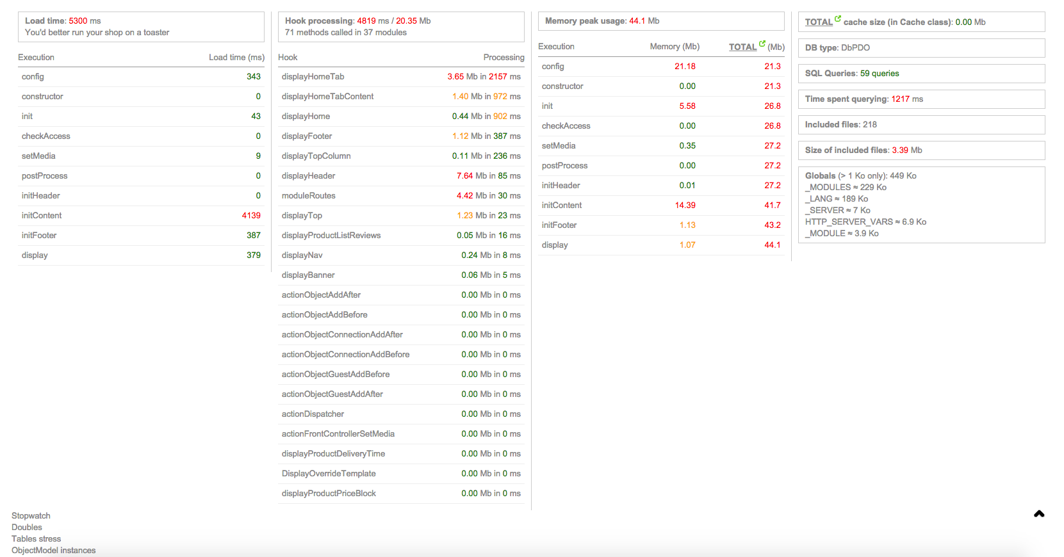Select postProcess in the Load time table
Image resolution: width=1064 pixels, height=557 pixels.
44,176
